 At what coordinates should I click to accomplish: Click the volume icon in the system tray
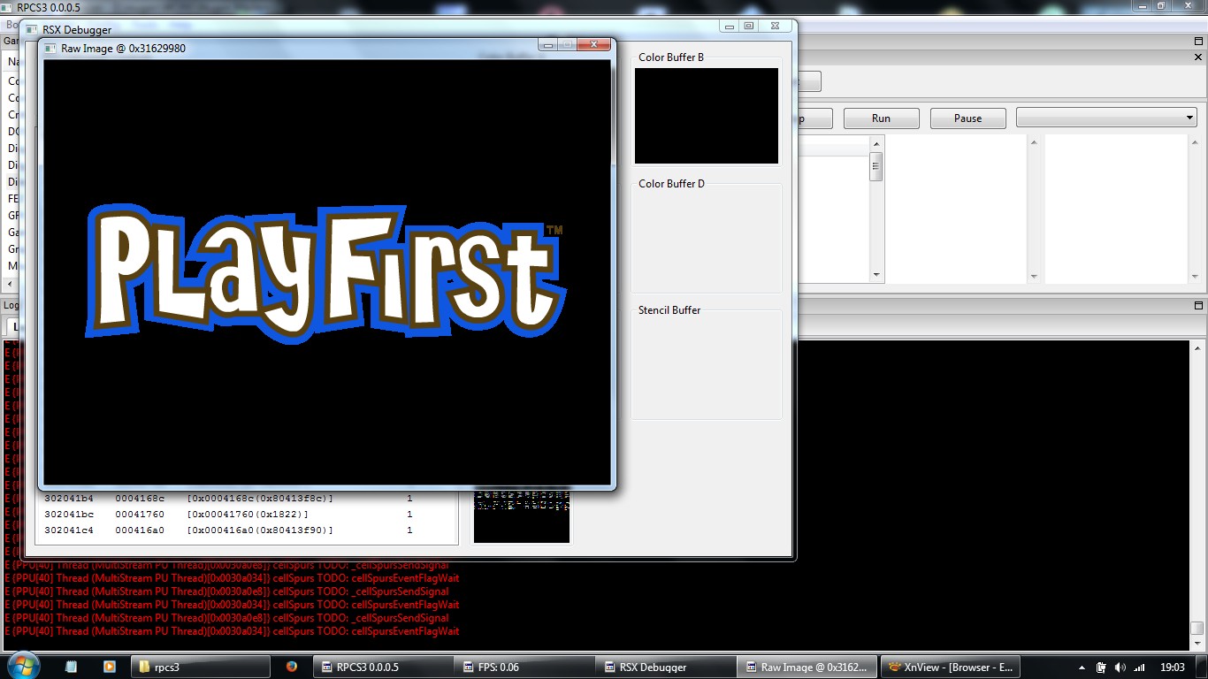pyautogui.click(x=1120, y=667)
